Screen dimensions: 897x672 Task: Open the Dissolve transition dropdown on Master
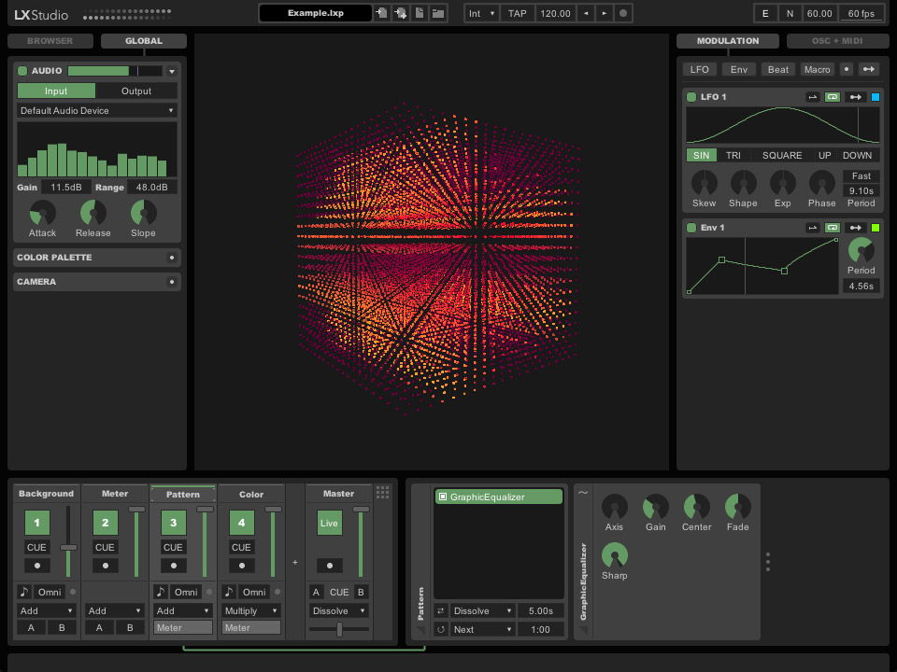point(338,610)
